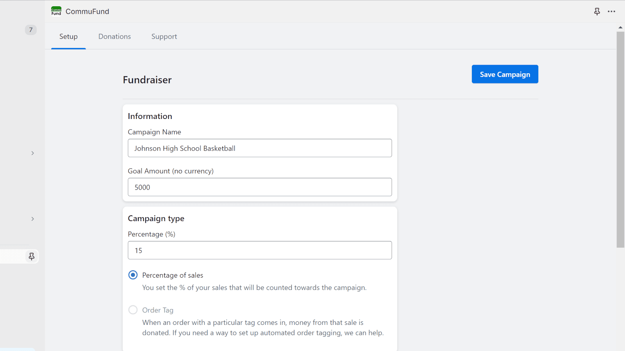Click the CommuFund app logo icon

[56, 11]
